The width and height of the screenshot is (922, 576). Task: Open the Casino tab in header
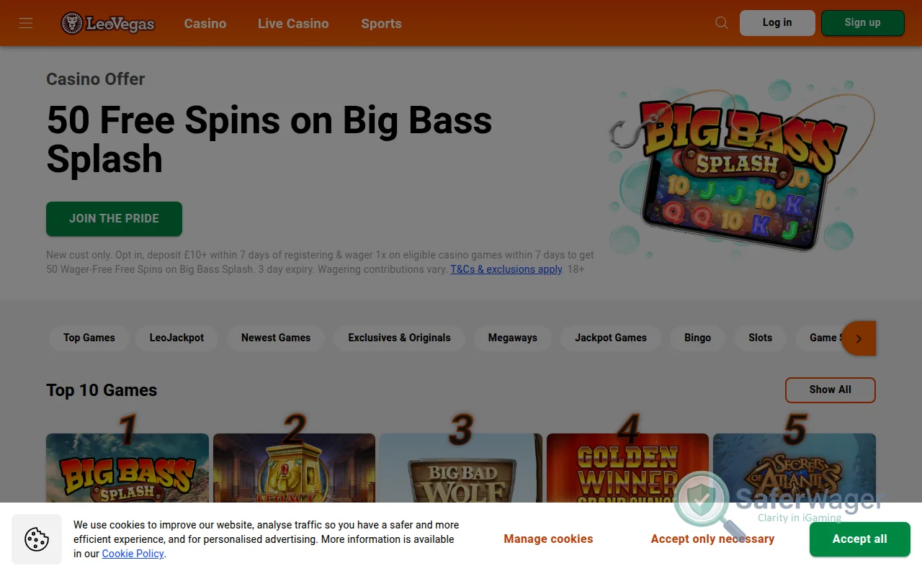[205, 24]
